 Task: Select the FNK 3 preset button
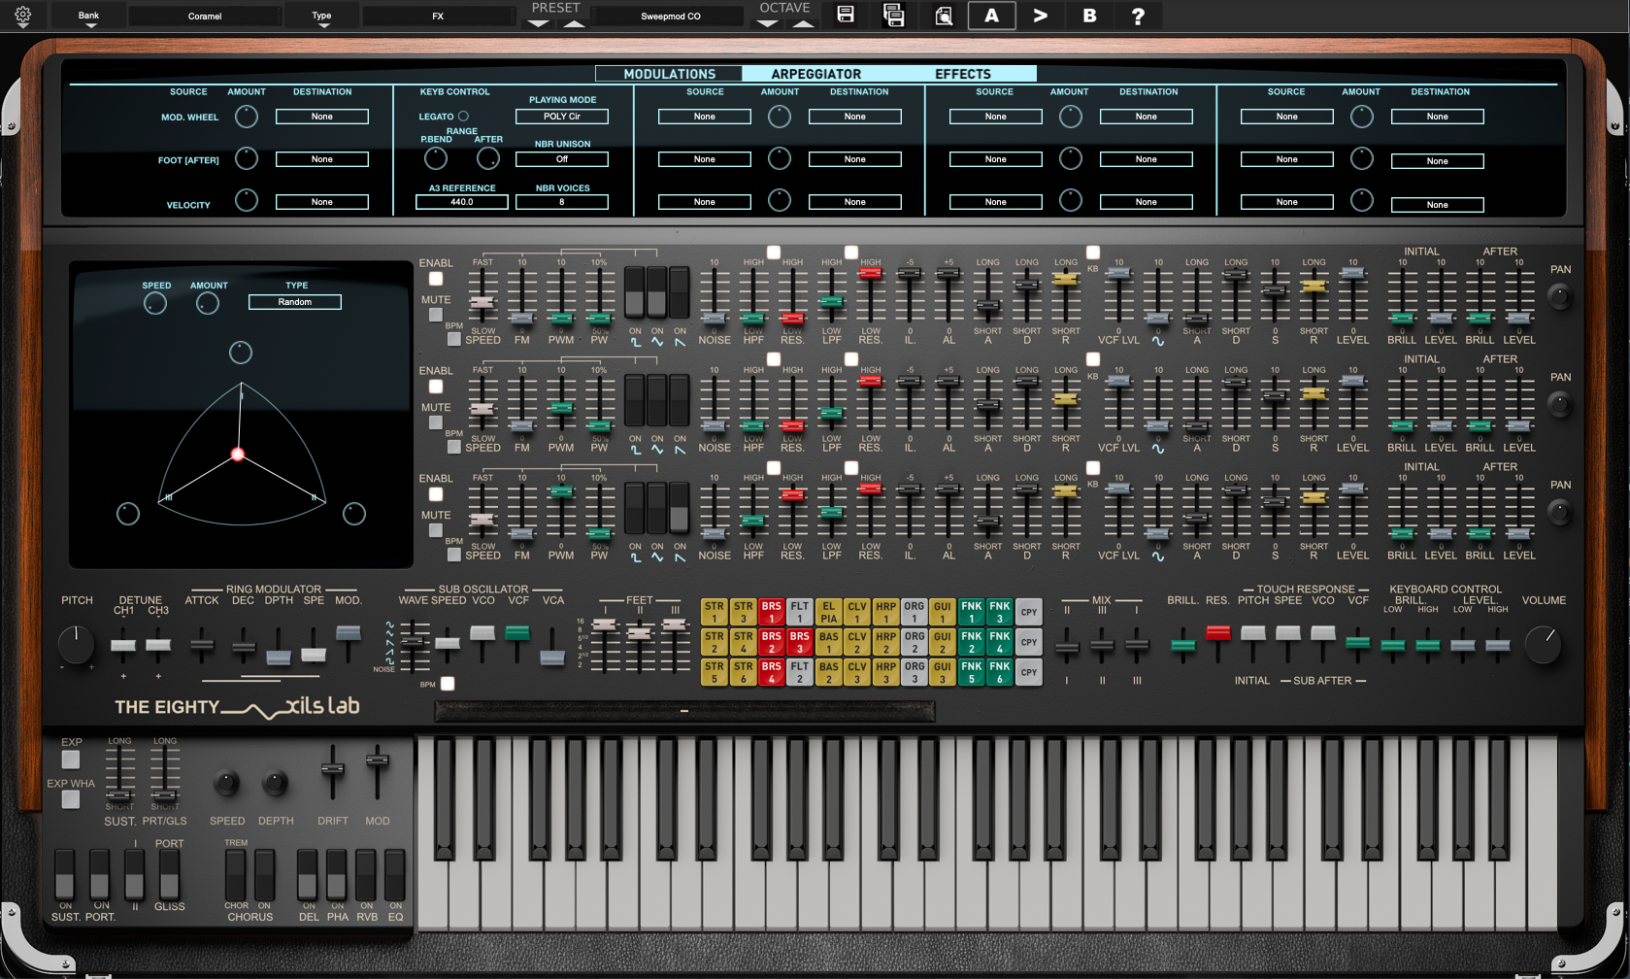coord(999,612)
